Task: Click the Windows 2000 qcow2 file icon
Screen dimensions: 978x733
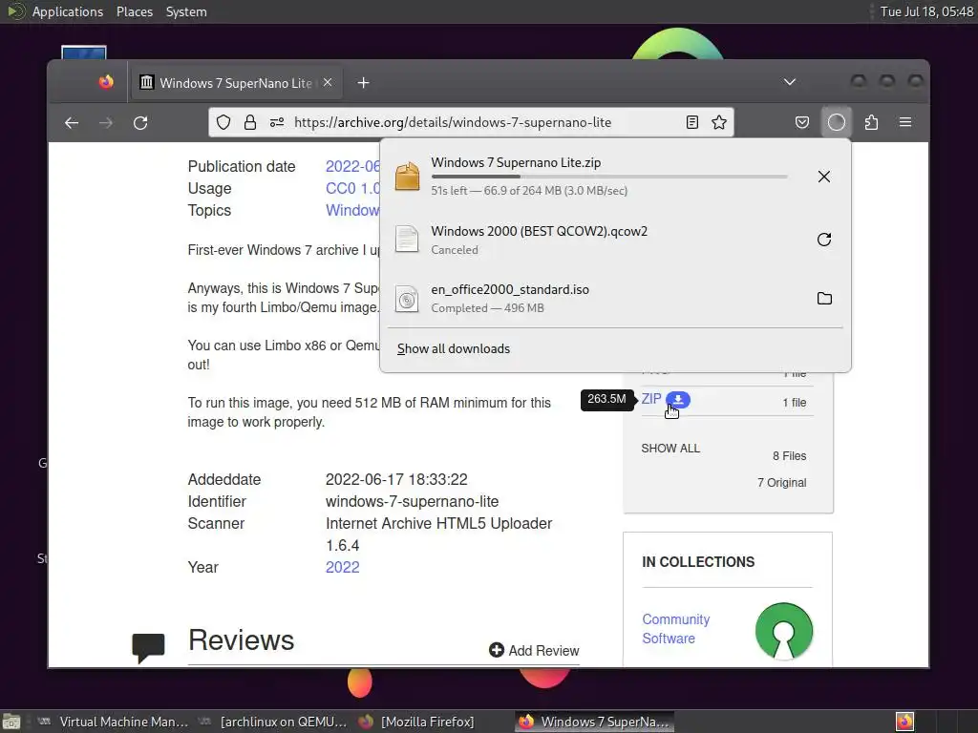Action: tap(407, 239)
